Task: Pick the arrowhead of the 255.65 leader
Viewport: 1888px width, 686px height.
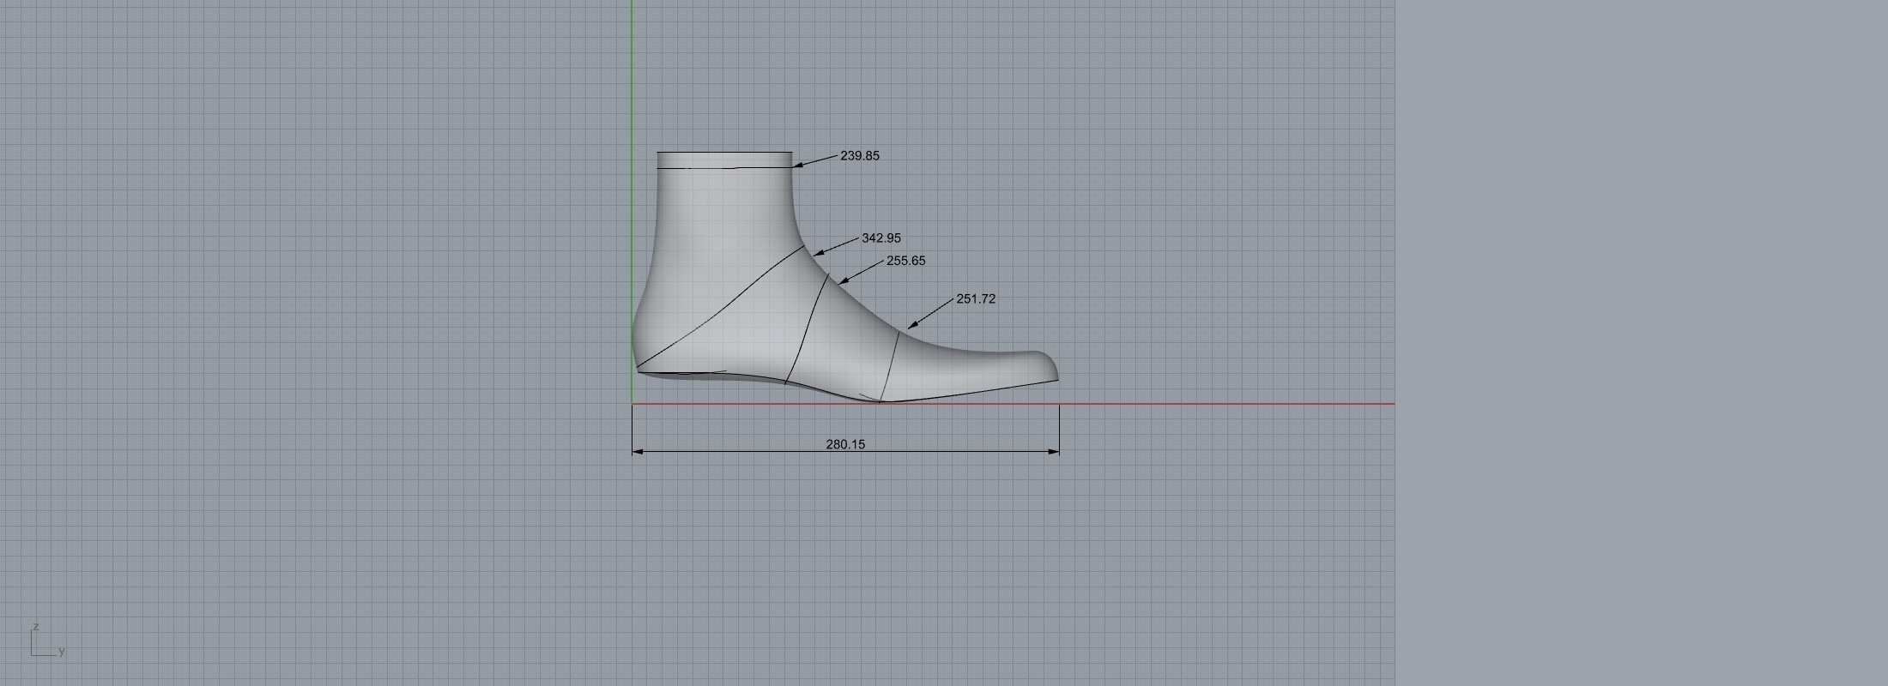Action: tap(843, 280)
